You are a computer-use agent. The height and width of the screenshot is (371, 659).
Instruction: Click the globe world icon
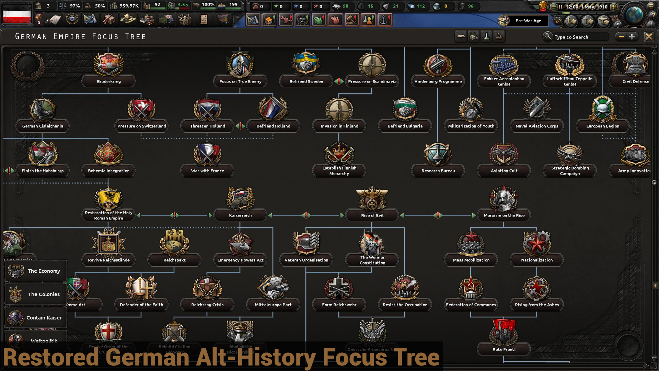pyautogui.click(x=634, y=15)
